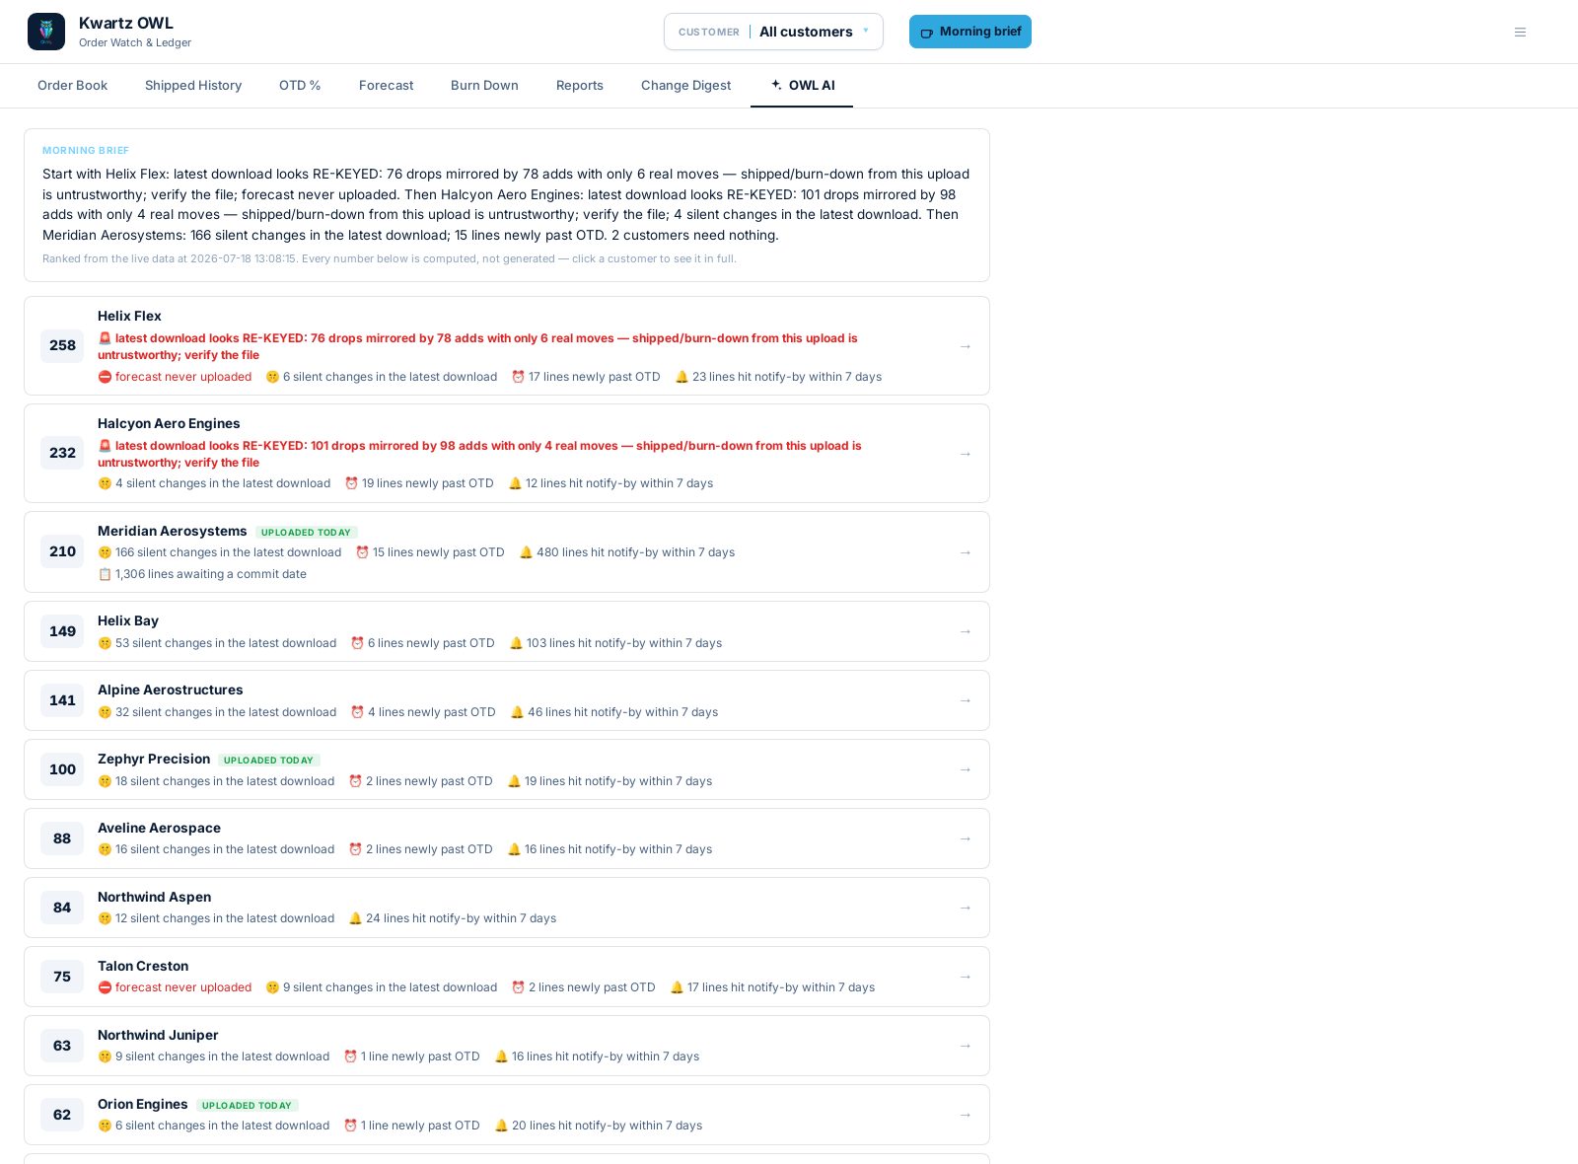Click the Helix Flex score 258 badge

pyautogui.click(x=62, y=345)
